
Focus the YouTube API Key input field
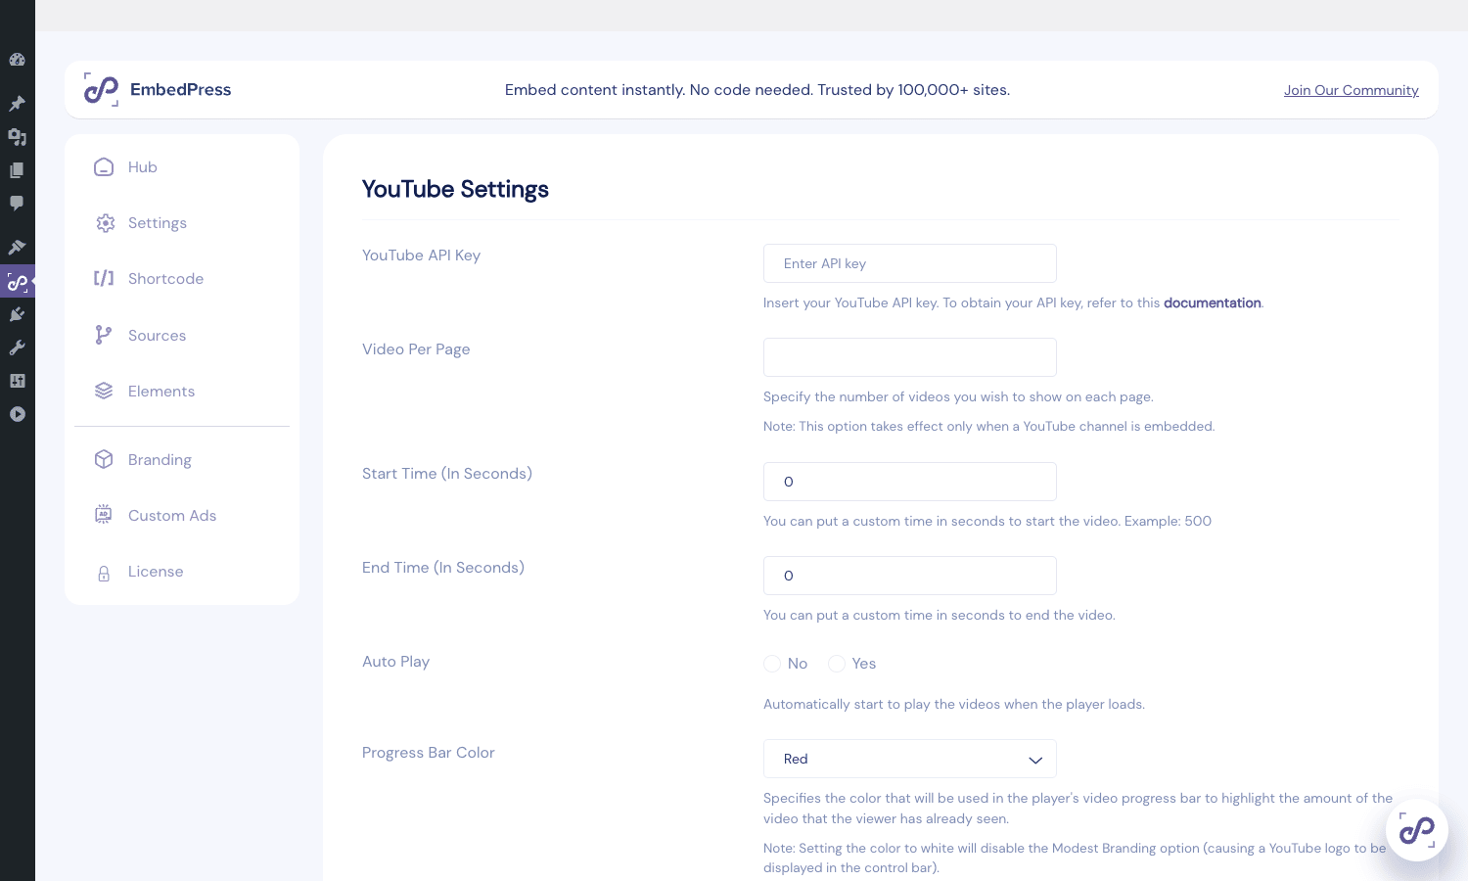(x=910, y=263)
